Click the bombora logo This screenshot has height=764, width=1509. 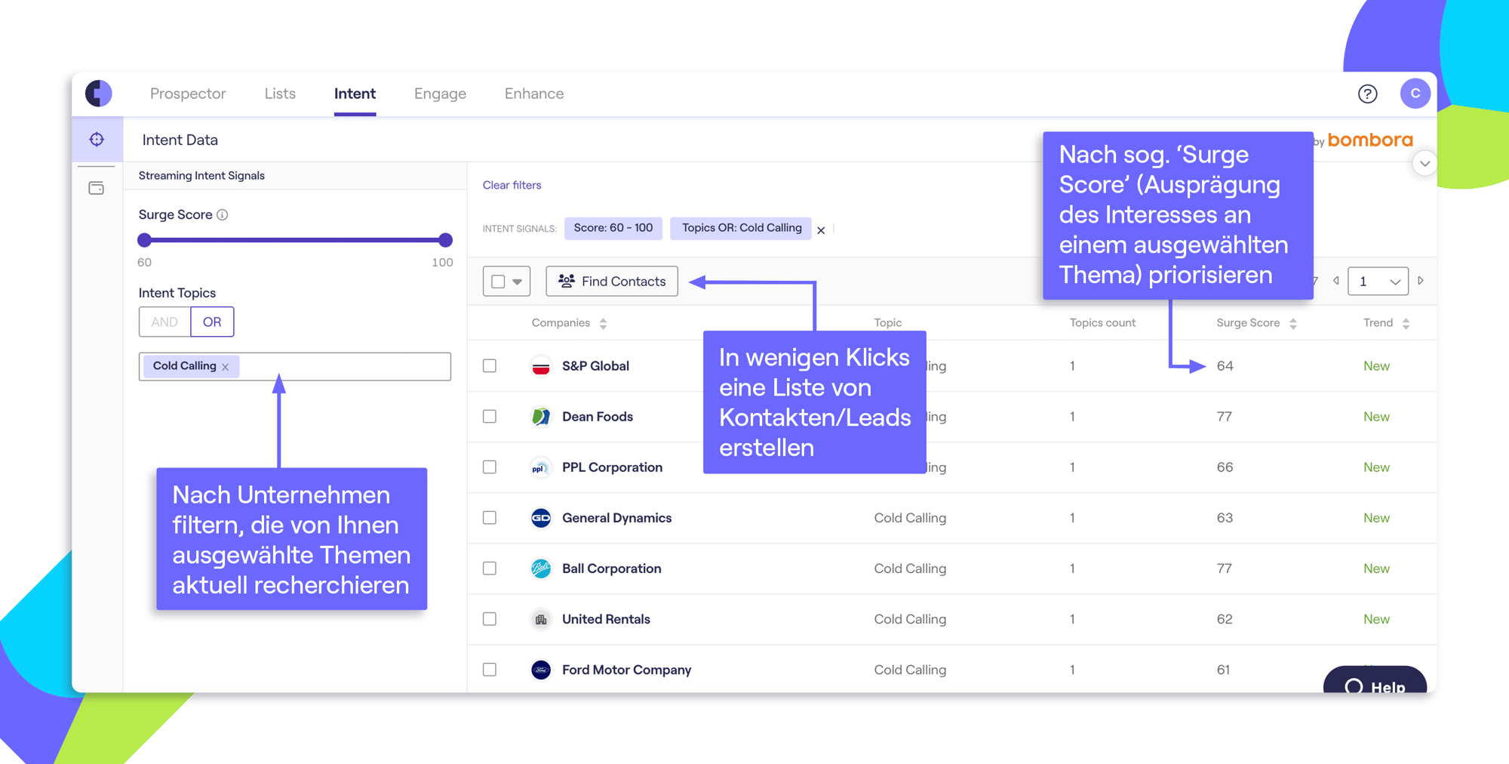pos(1369,140)
